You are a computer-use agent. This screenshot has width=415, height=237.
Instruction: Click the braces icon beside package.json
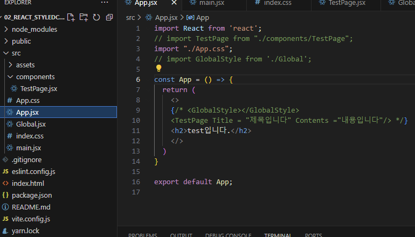tap(5, 195)
